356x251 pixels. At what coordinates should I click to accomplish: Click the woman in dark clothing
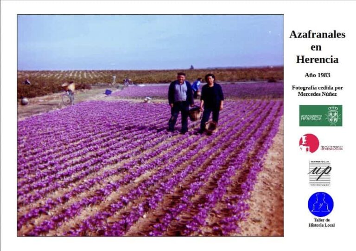tap(211, 103)
